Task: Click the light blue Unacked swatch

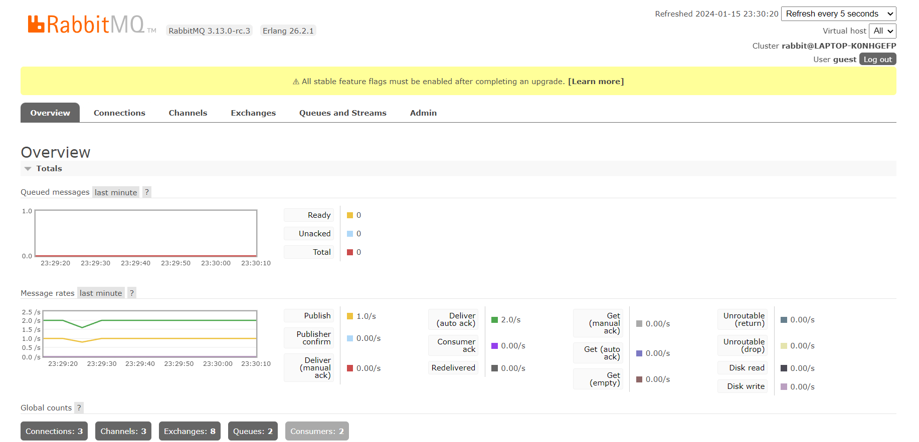Action: (x=350, y=234)
